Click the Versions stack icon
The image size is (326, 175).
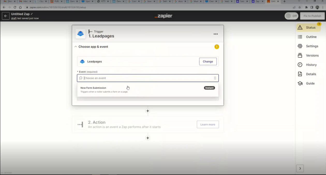(x=300, y=55)
